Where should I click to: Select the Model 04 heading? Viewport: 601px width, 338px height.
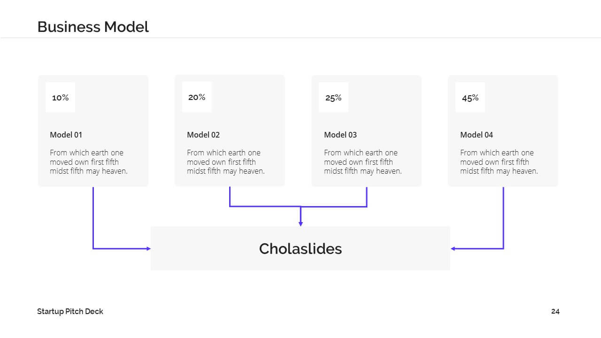[x=477, y=135]
